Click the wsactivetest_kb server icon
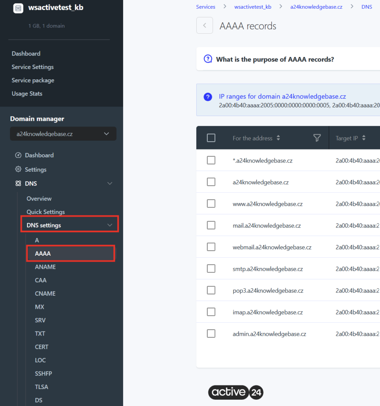Image resolution: width=380 pixels, height=406 pixels. pos(18,8)
